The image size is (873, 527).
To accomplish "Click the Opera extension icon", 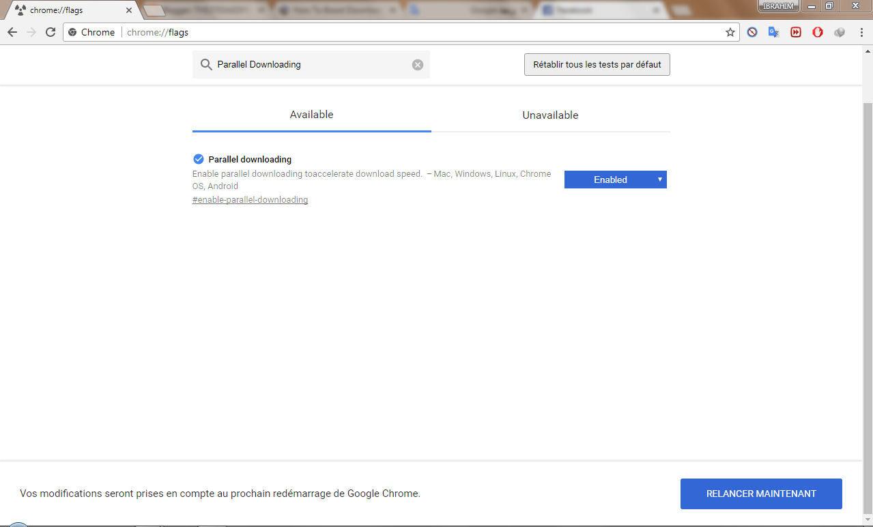I will pyautogui.click(x=817, y=32).
